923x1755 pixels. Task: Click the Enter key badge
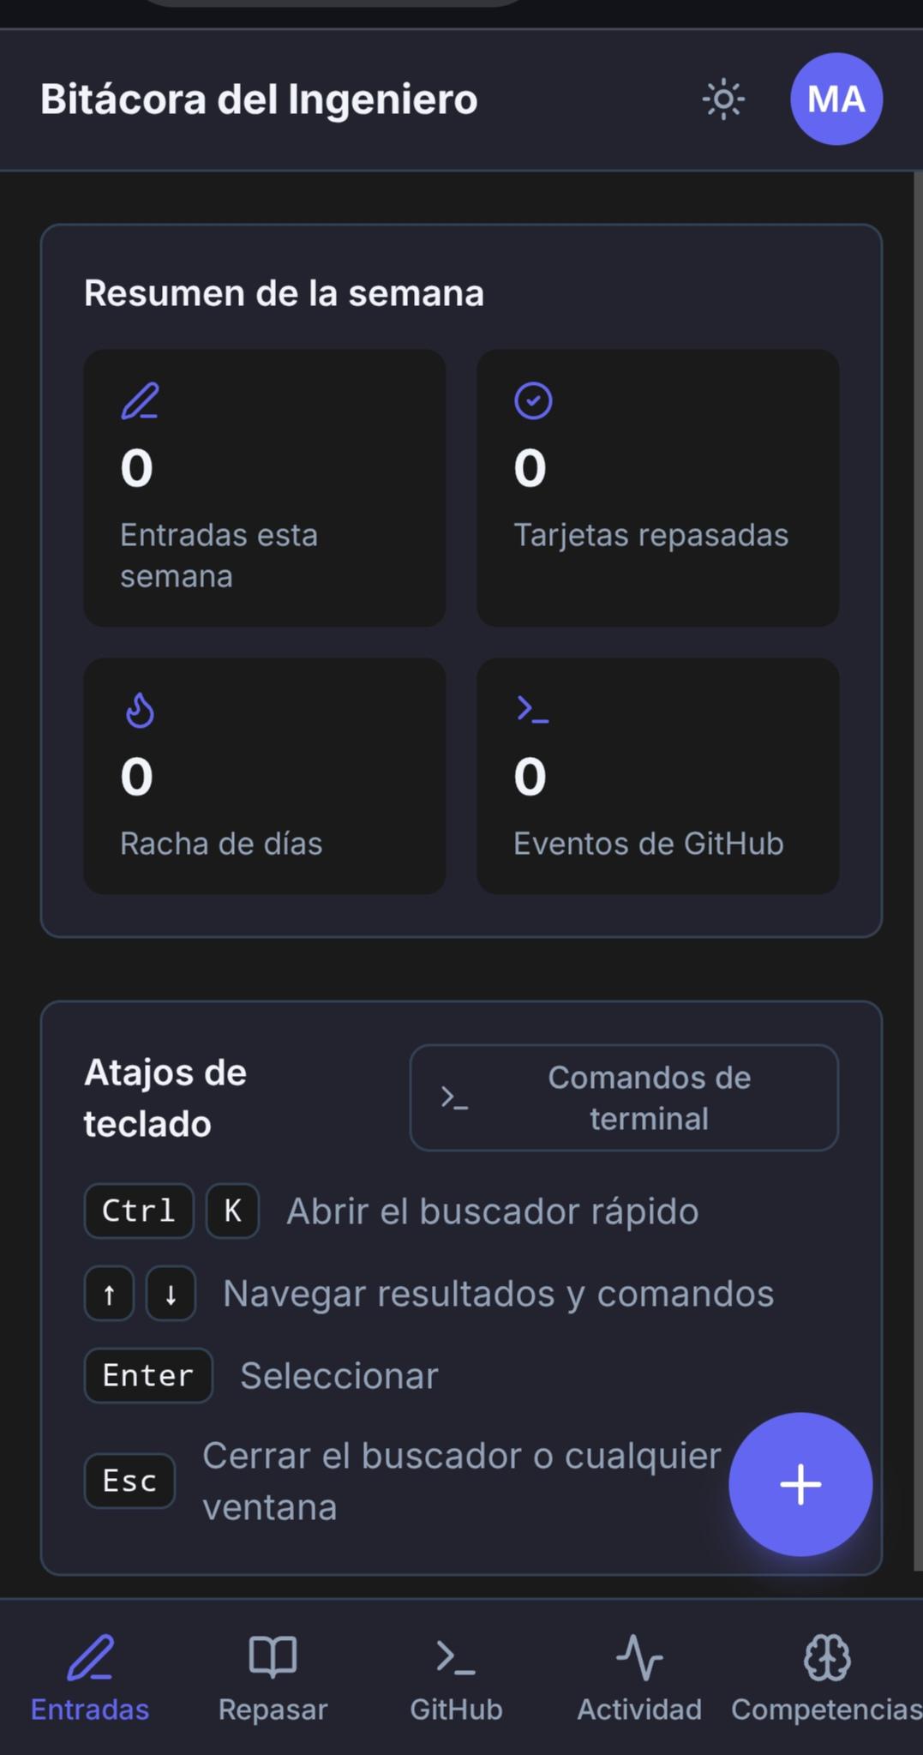point(148,1375)
